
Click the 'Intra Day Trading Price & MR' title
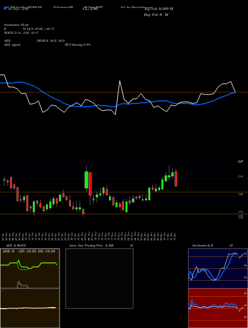pyautogui.click(x=91, y=246)
